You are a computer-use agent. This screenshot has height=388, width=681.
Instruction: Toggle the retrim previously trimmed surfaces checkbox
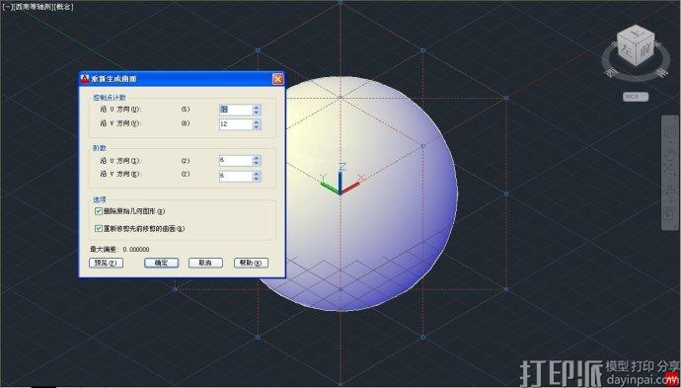(99, 228)
